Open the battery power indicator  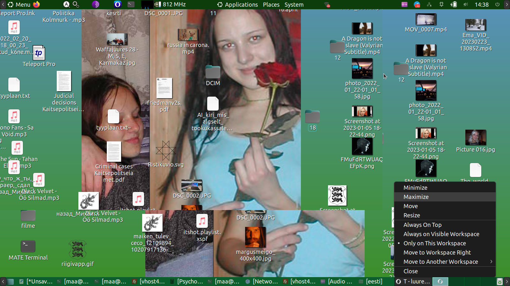(x=454, y=4)
